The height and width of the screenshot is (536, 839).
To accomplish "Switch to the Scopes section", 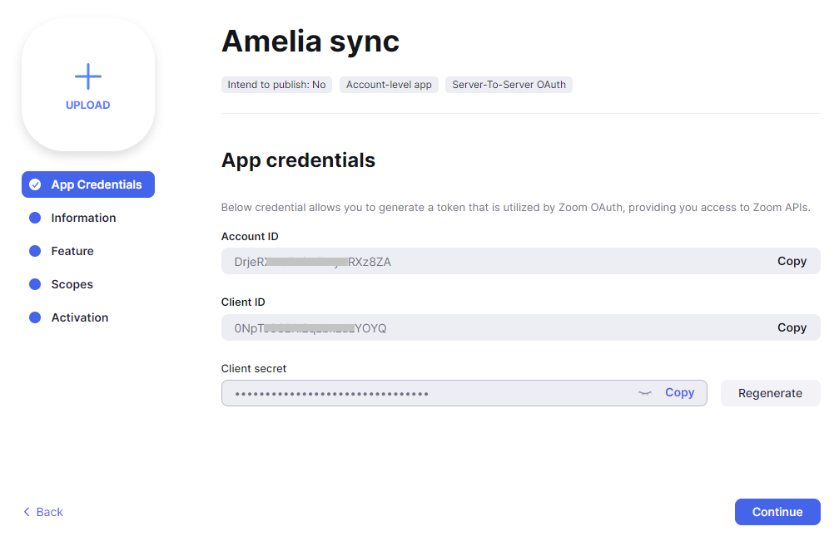I will [72, 284].
